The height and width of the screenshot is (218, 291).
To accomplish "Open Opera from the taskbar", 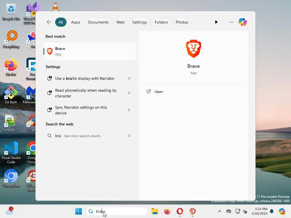I will click(x=180, y=211).
